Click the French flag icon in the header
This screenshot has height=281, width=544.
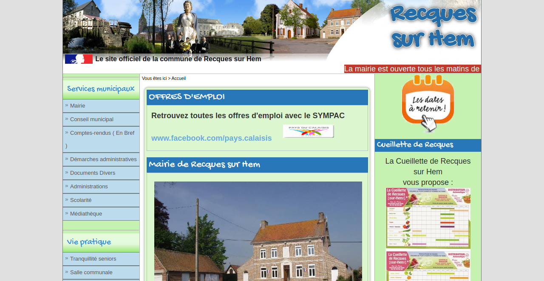point(78,59)
